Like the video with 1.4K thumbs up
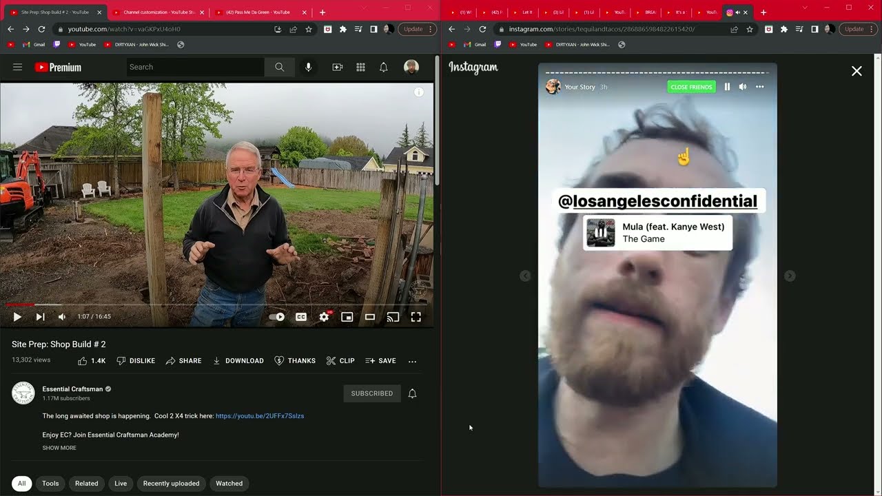 (x=92, y=361)
